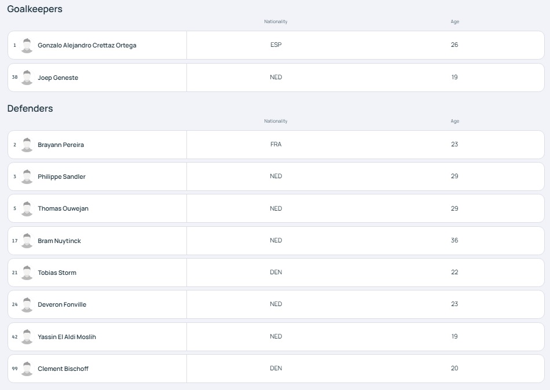Select Brayann Pereira's avatar icon
The width and height of the screenshot is (550, 390).
(x=27, y=145)
